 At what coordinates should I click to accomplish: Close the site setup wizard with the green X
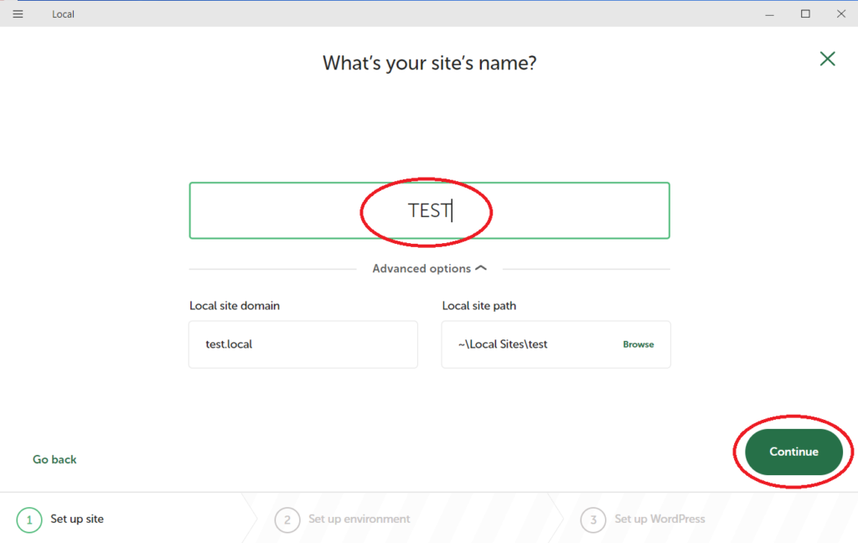(827, 59)
